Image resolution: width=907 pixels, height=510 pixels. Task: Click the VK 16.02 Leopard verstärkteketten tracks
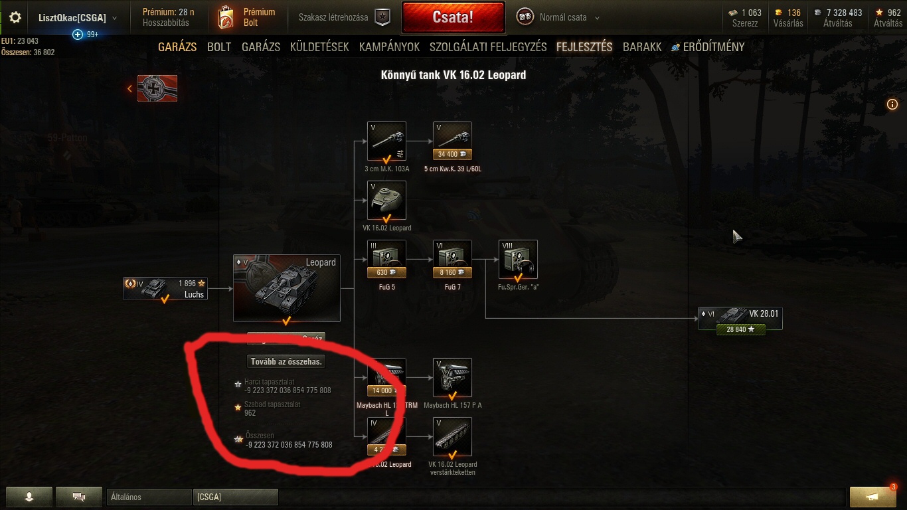452,436
